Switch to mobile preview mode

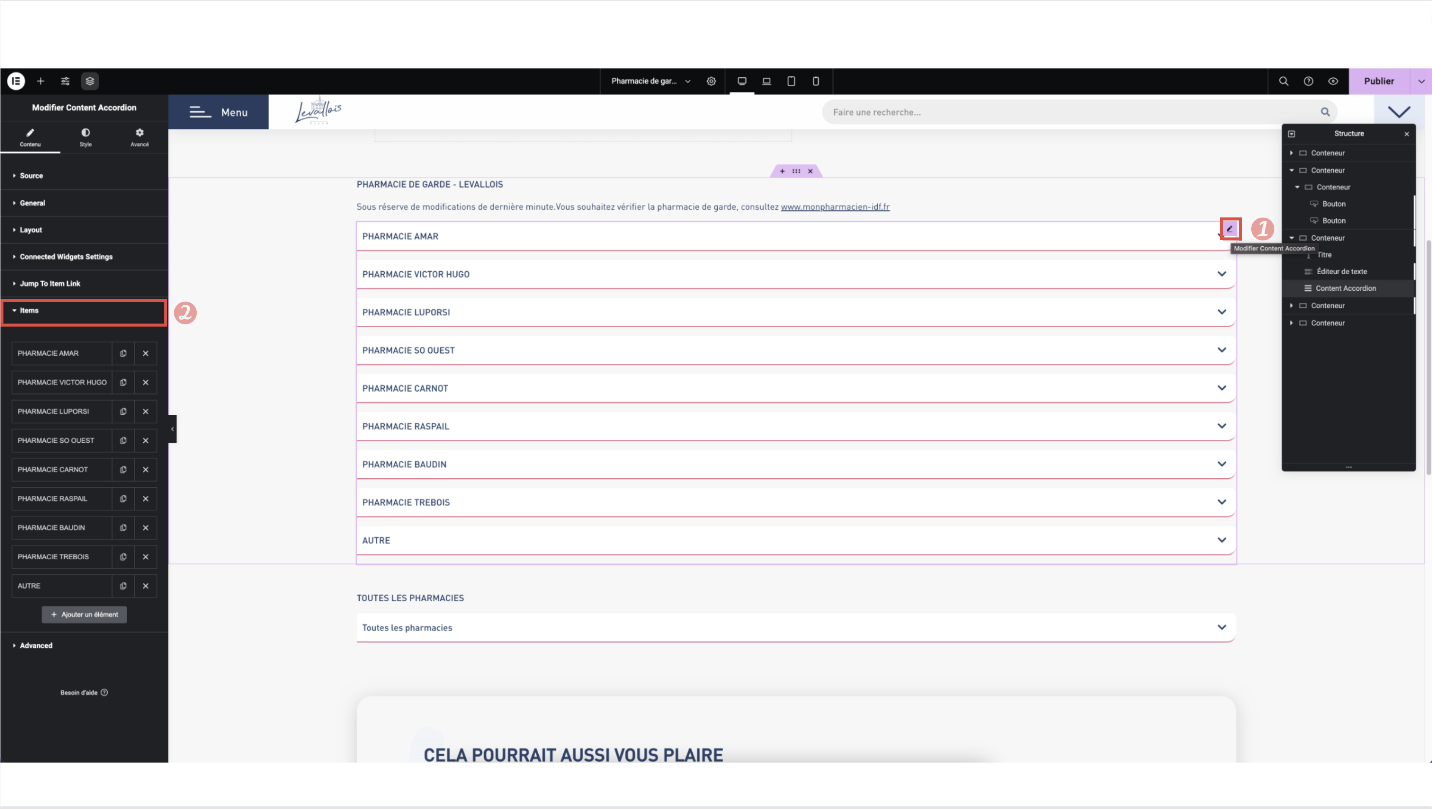click(816, 81)
